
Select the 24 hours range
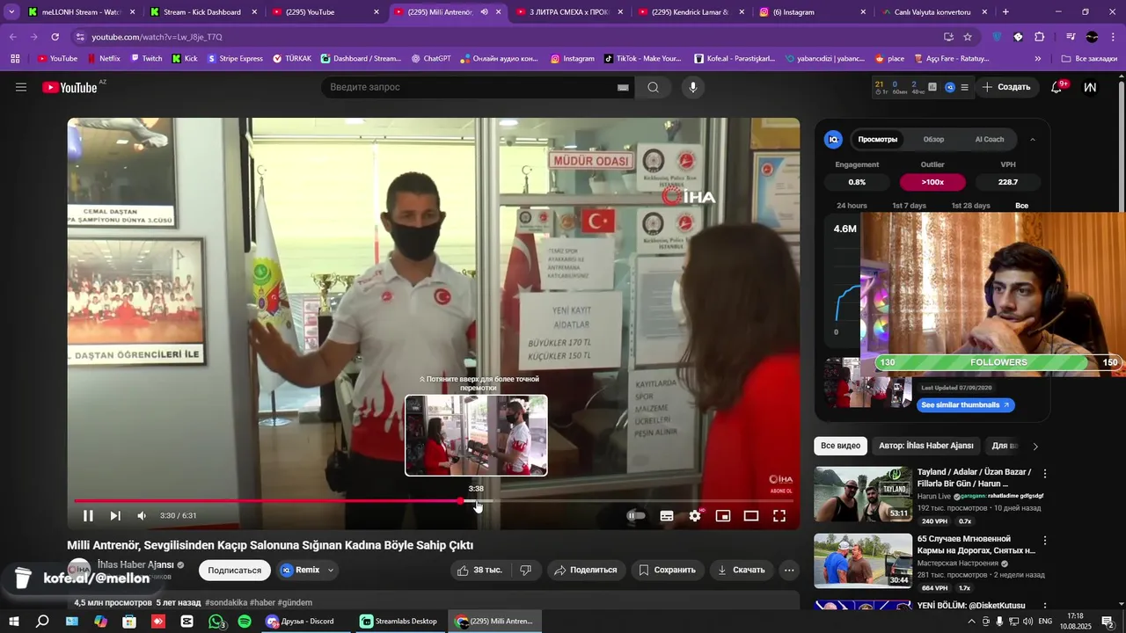pos(852,206)
